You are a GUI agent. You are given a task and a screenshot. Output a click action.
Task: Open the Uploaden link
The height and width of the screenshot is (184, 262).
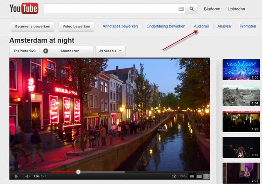click(x=236, y=9)
